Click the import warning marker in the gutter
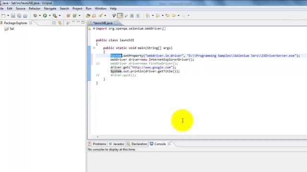The height and width of the screenshot is (172, 307). tap(90, 29)
